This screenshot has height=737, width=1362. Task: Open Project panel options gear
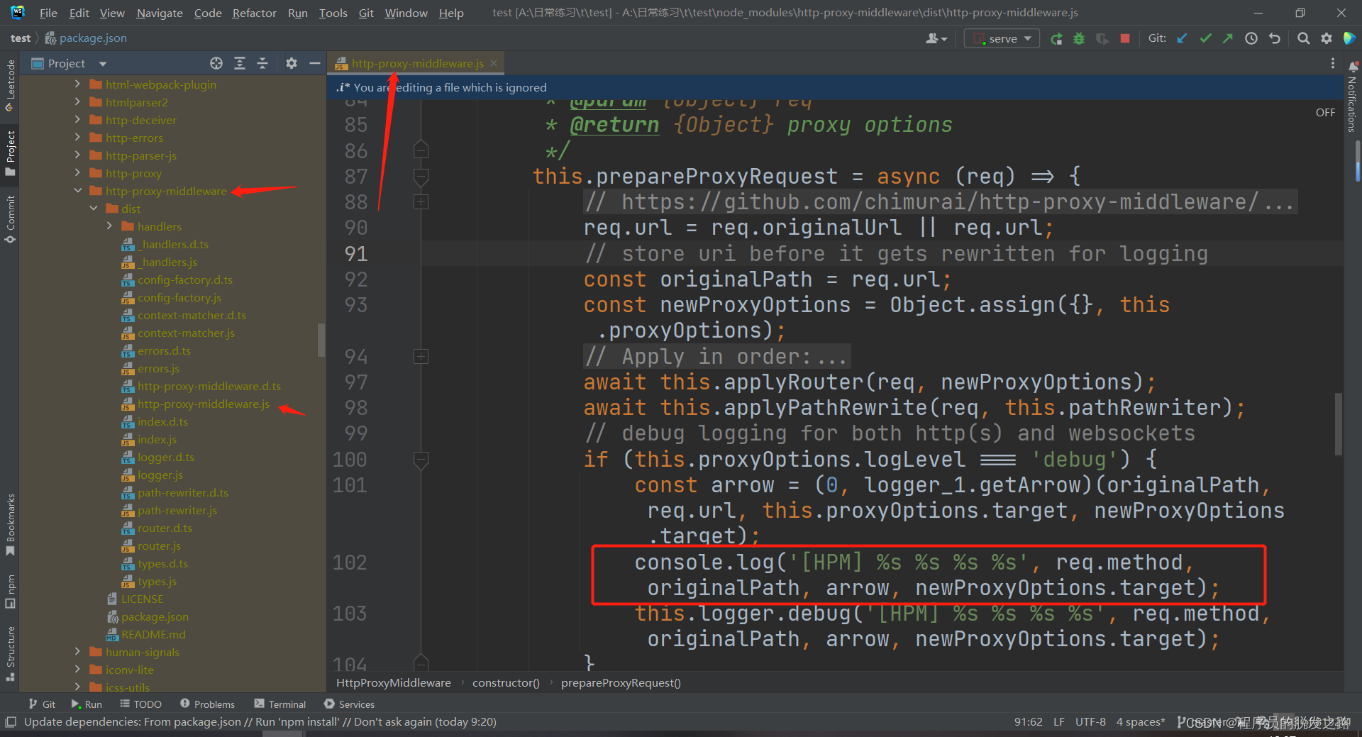pyautogui.click(x=292, y=64)
